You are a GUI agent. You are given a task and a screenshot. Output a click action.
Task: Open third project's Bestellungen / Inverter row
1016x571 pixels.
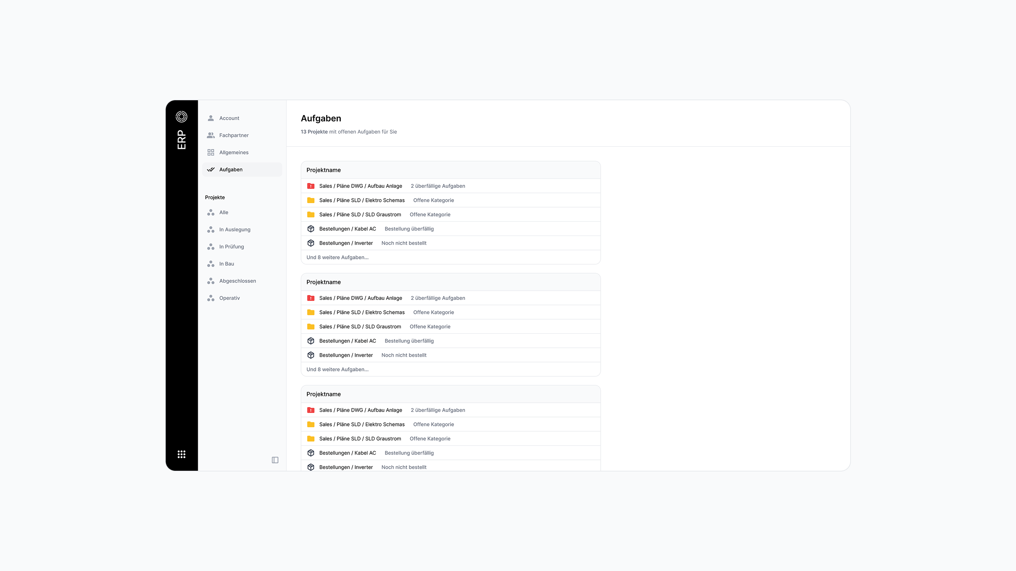tap(346, 467)
